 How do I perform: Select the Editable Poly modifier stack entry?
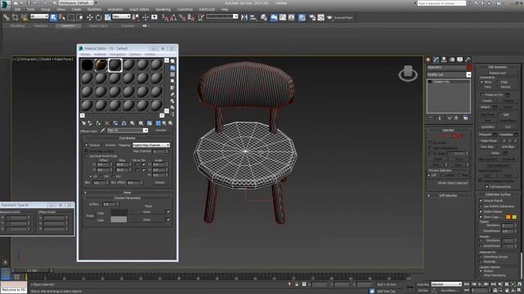(441, 82)
